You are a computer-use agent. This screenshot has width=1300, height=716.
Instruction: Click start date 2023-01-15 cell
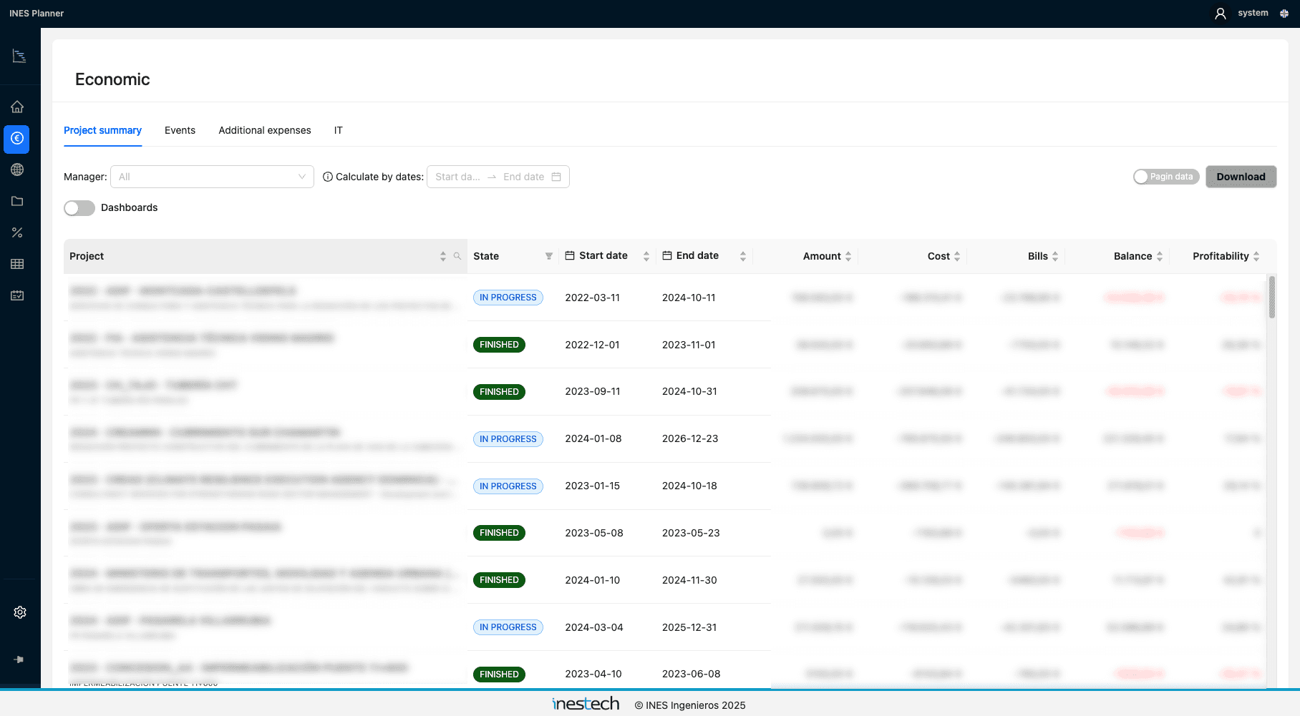tap(593, 486)
